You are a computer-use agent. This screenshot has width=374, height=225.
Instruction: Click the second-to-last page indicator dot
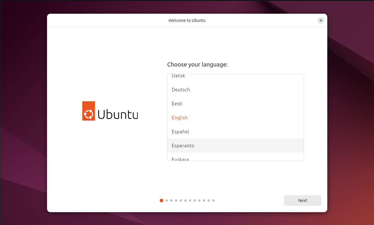click(209, 200)
